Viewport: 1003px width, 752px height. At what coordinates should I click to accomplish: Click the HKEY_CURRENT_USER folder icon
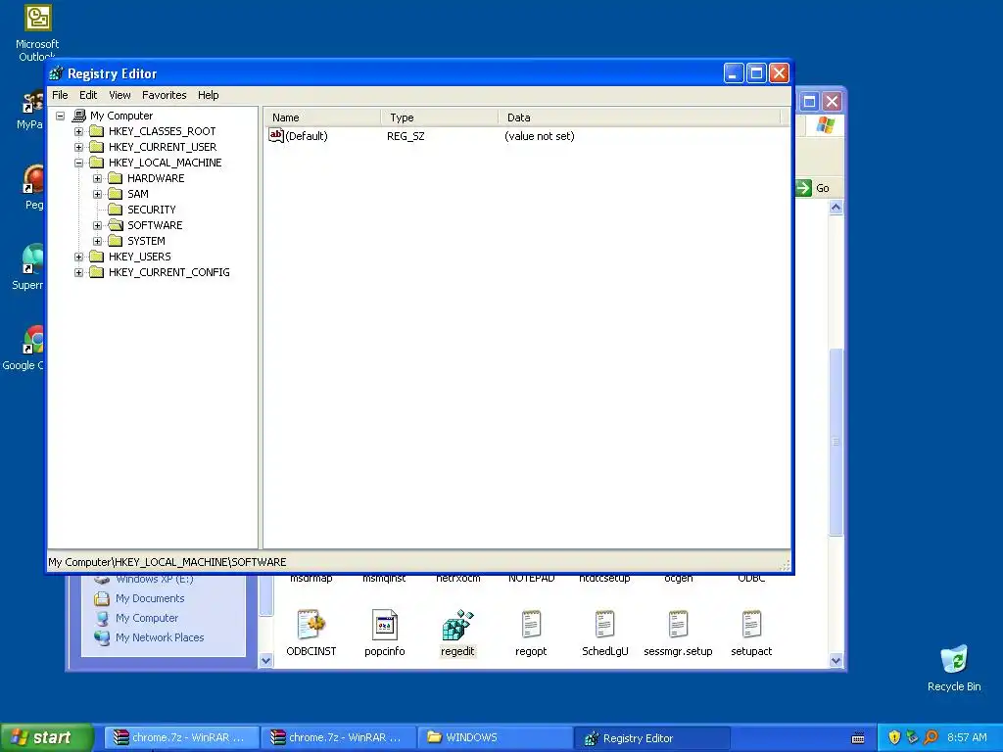(x=97, y=147)
